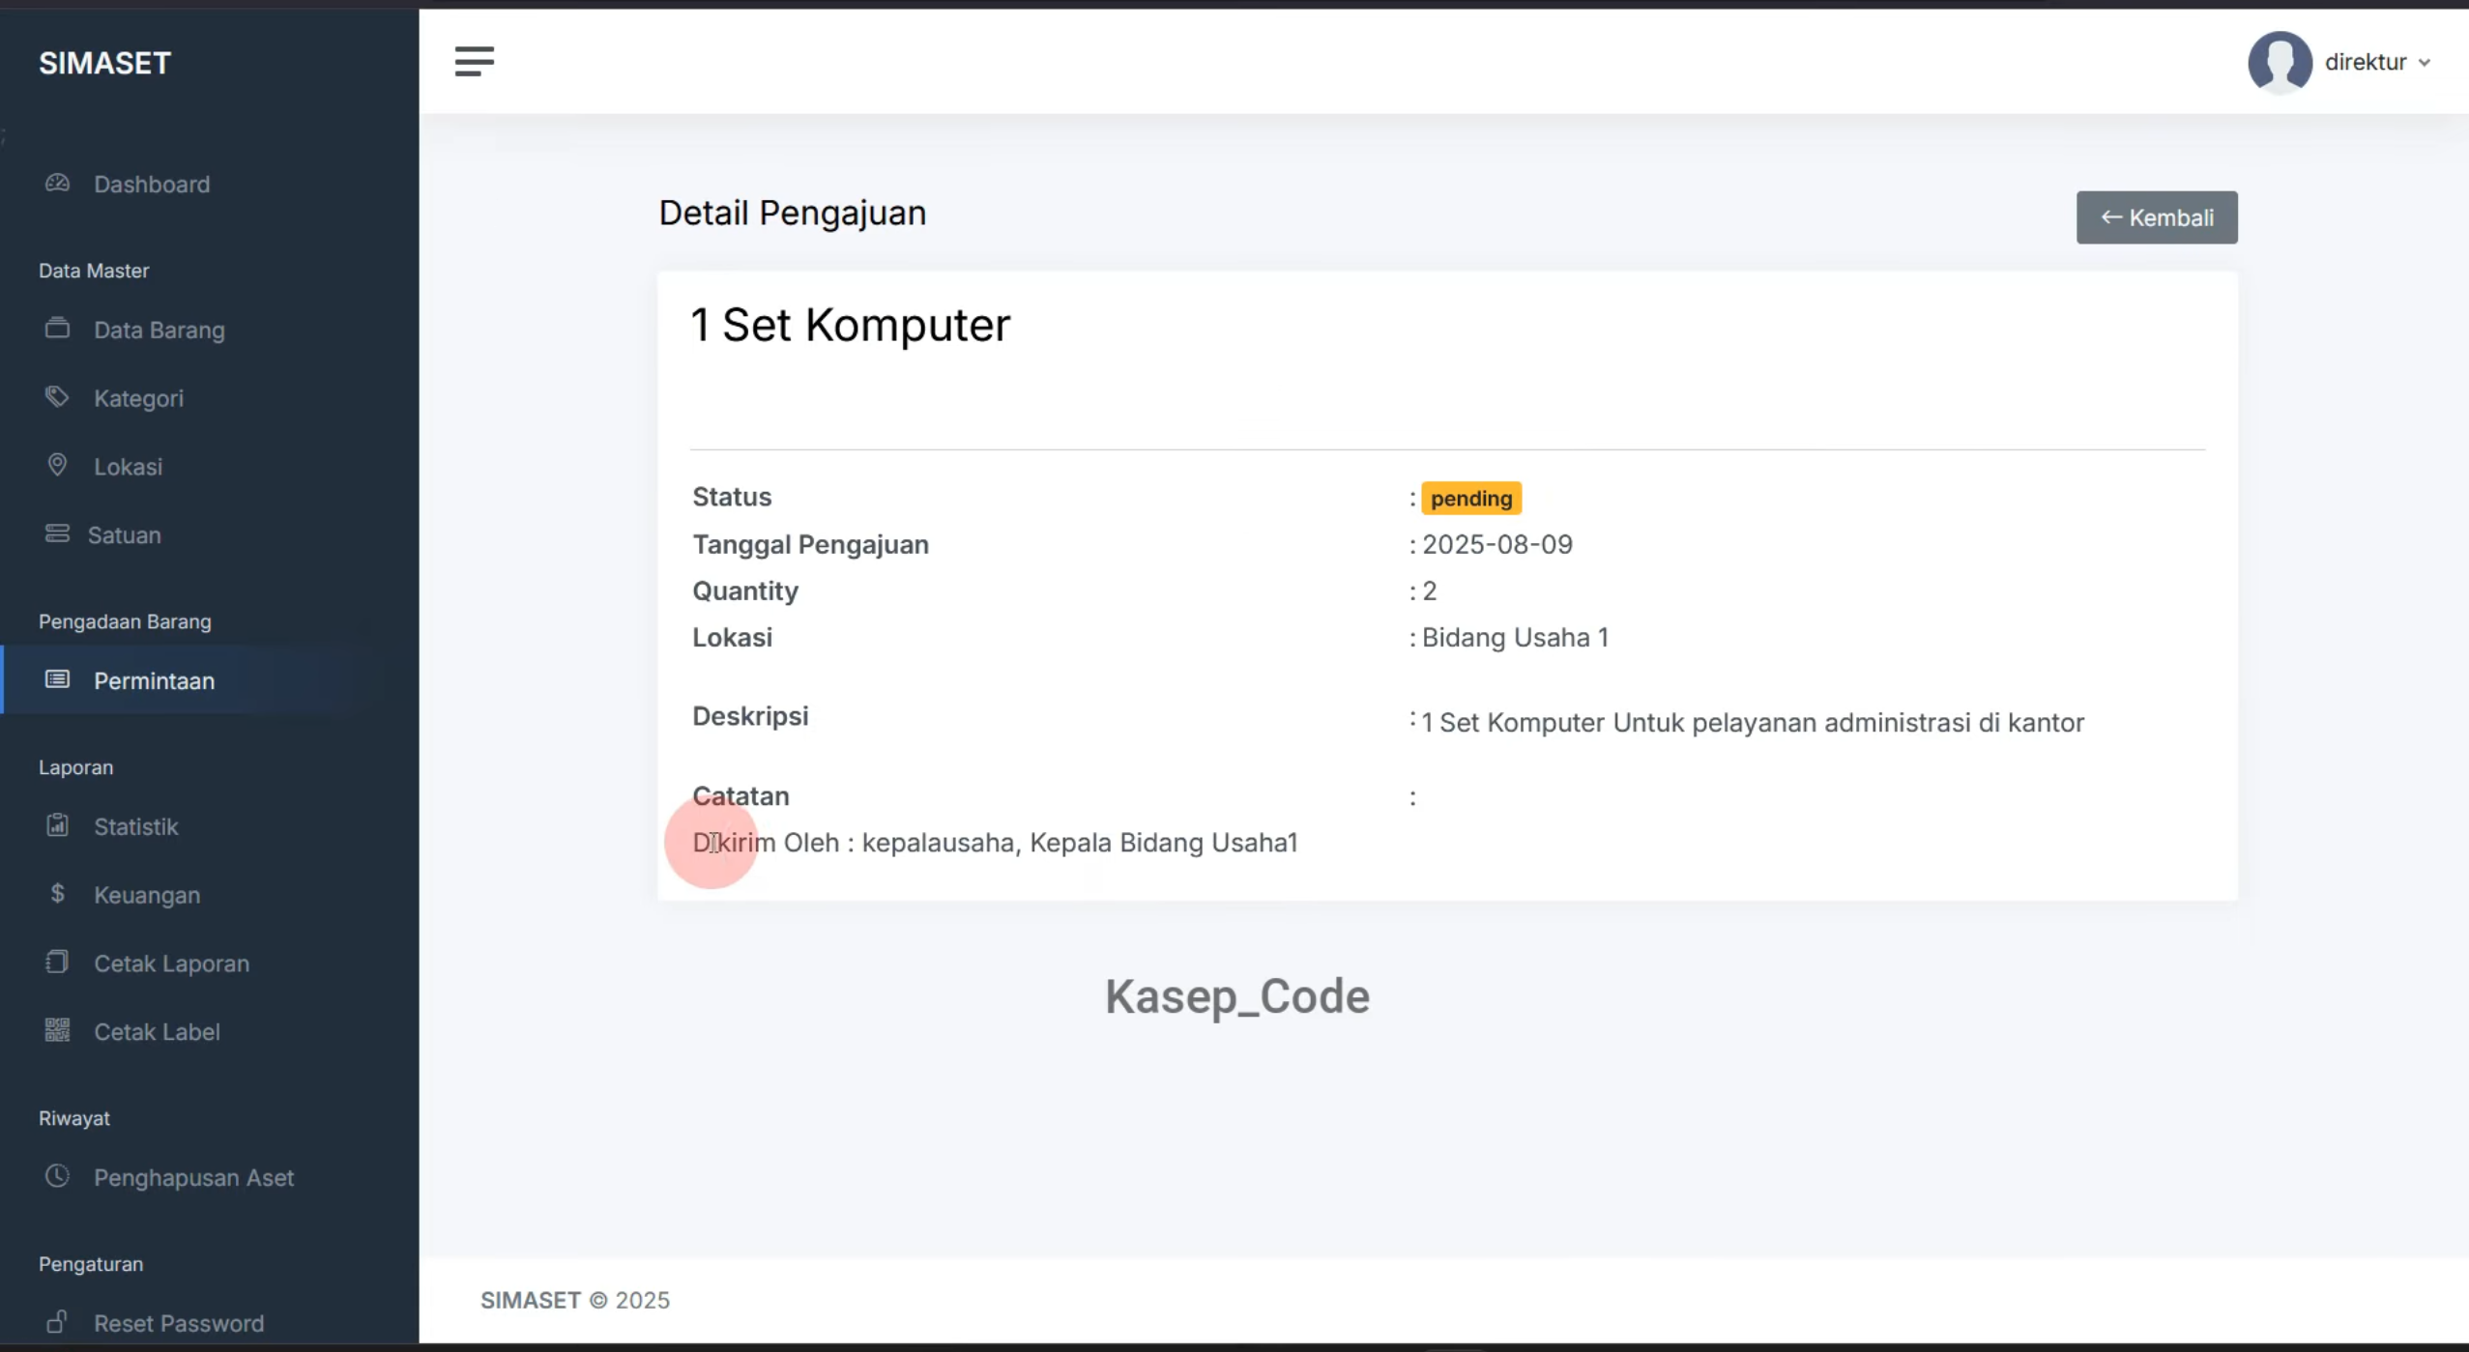The image size is (2469, 1352).
Task: Click the Kembali back button
Action: (x=2157, y=217)
